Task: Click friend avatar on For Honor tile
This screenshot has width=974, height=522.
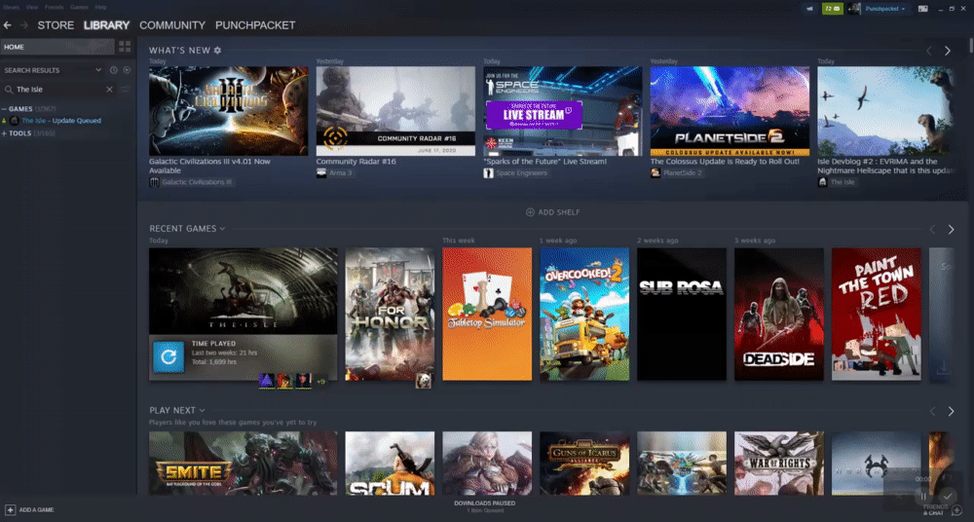Action: 423,381
